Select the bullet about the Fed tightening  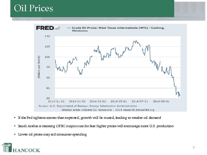click(89, 118)
